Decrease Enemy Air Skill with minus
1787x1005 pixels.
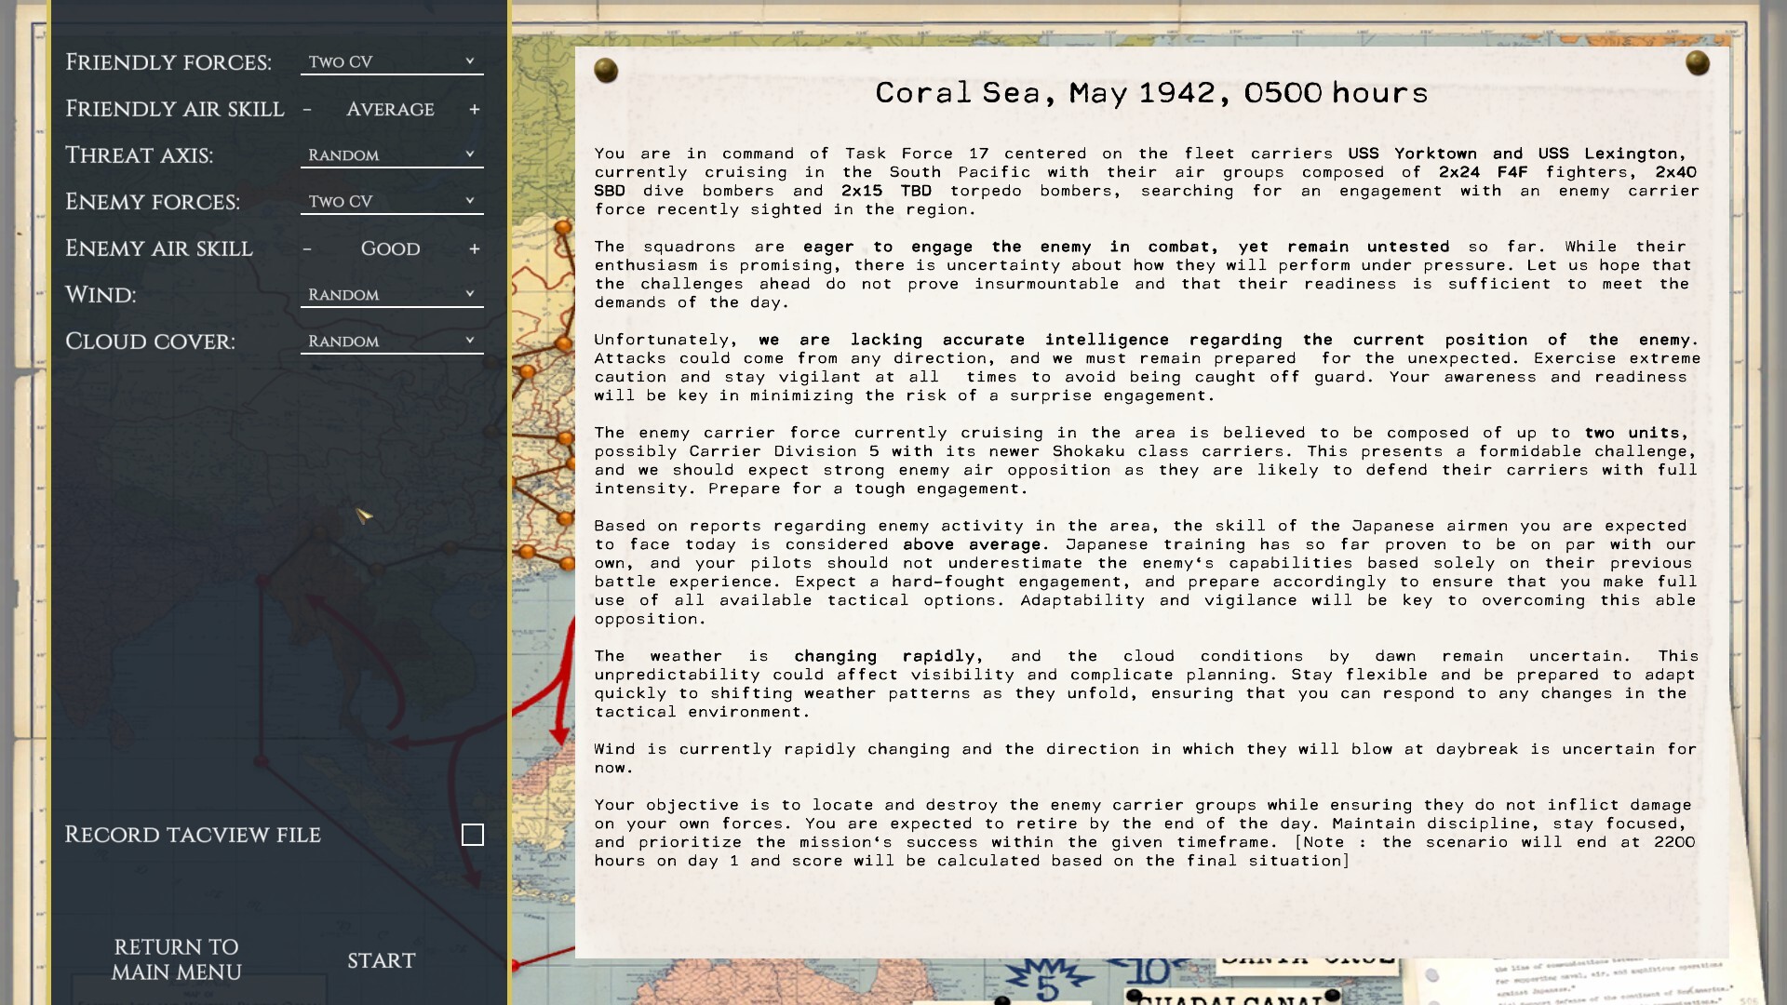(307, 249)
